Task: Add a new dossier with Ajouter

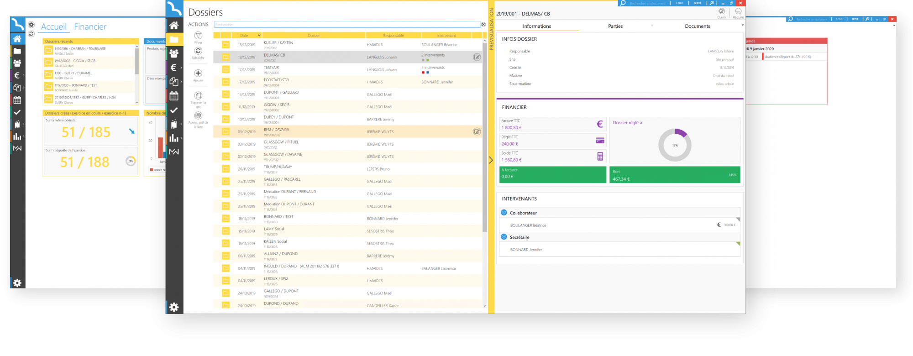Action: coord(198,73)
